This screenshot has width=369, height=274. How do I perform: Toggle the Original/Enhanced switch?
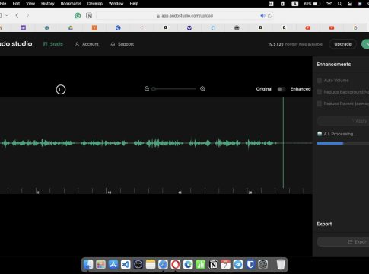(282, 89)
